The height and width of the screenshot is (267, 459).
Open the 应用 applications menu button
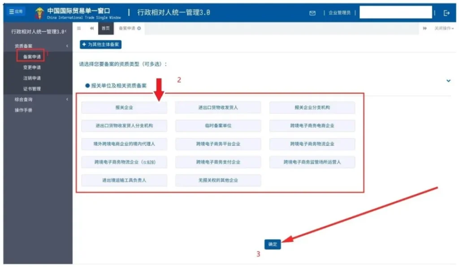point(16,12)
